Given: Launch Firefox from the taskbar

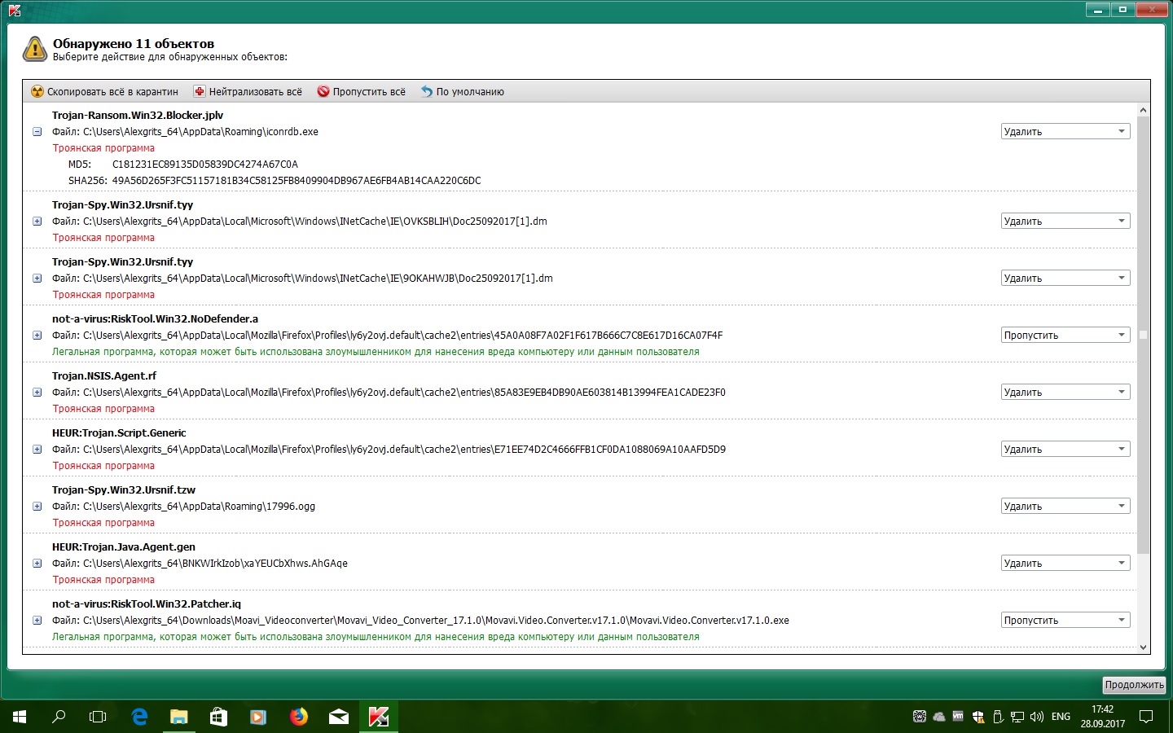Looking at the screenshot, I should pos(299,717).
